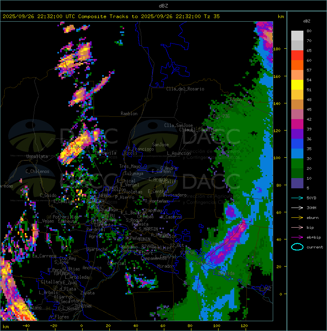Click the 'current' legend label
This screenshot has width=327, height=331.
(315, 247)
